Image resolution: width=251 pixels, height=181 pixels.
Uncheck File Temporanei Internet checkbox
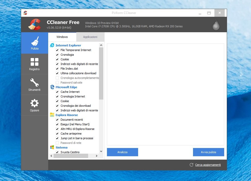[x=57, y=50]
